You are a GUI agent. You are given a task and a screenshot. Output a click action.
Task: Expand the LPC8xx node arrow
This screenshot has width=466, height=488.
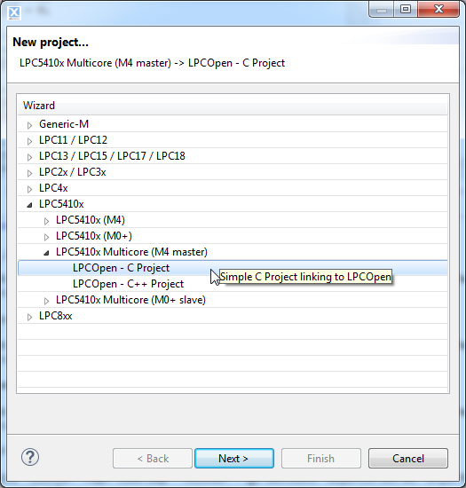click(29, 317)
